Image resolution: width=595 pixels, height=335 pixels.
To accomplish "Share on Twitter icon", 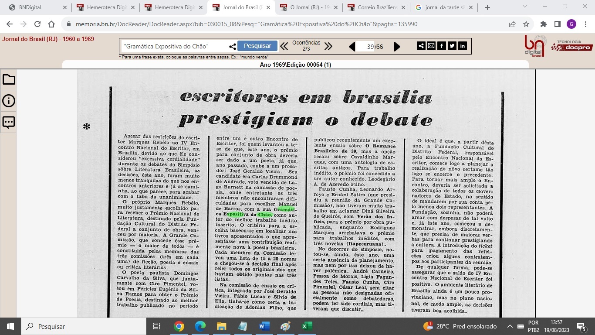I will click(452, 46).
